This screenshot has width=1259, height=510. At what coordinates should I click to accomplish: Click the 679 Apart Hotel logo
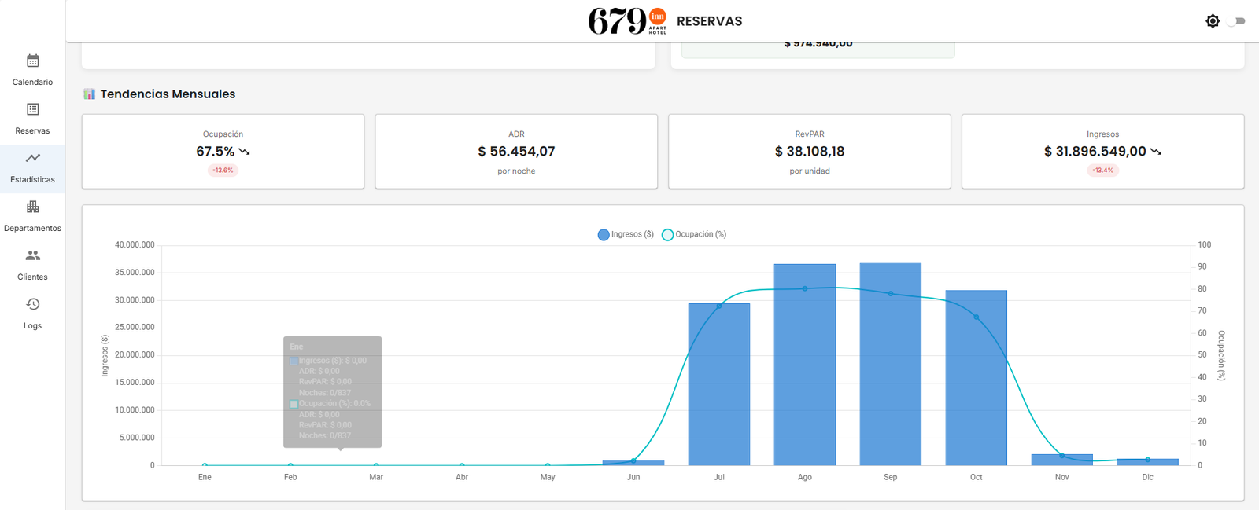pos(627,21)
